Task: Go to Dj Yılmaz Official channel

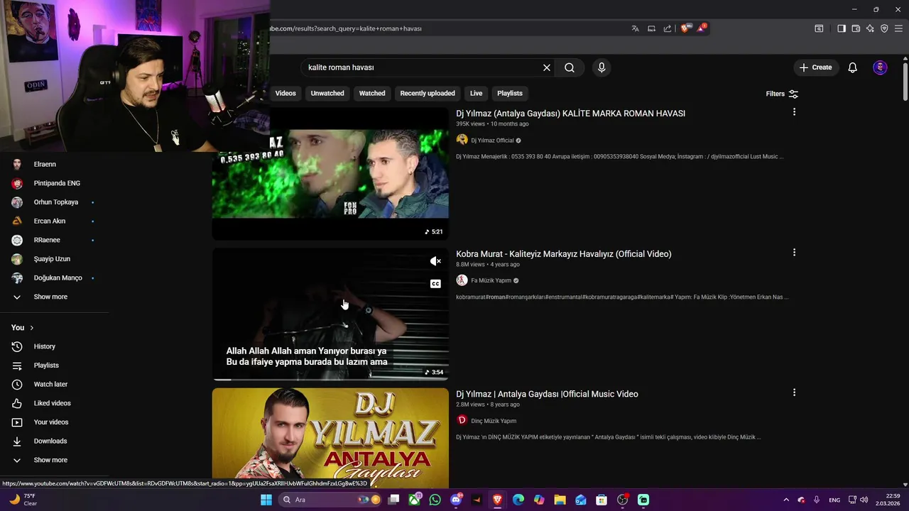Action: [492, 141]
